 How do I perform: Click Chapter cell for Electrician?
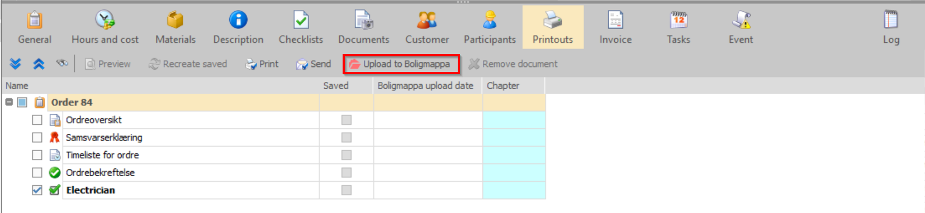(514, 190)
